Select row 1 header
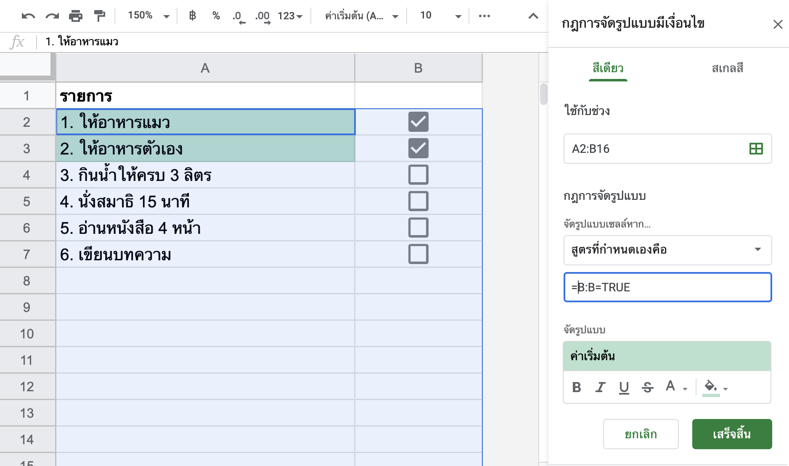This screenshot has height=466, width=789. point(27,96)
